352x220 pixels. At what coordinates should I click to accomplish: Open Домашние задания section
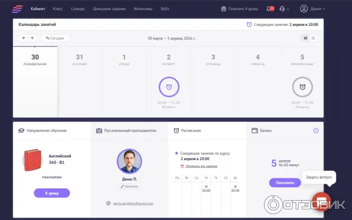point(109,9)
